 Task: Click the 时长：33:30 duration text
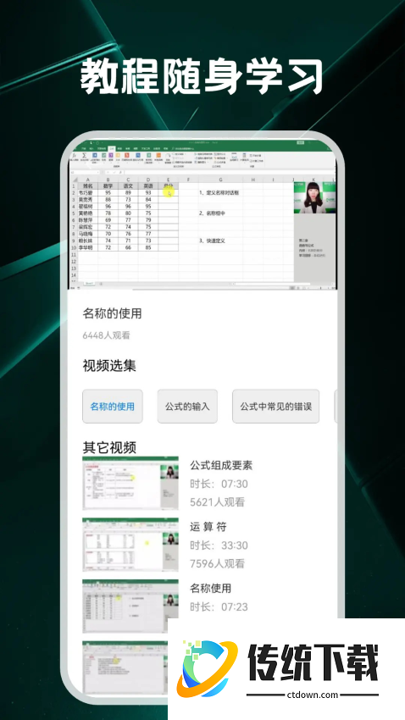[x=219, y=545]
